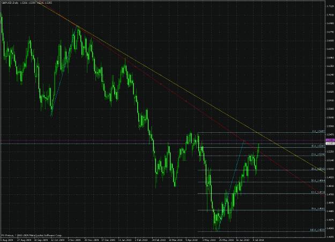The height and width of the screenshot is (242, 335).
Task: Click the 1.4920 price axis label
Action: [x=330, y=177]
